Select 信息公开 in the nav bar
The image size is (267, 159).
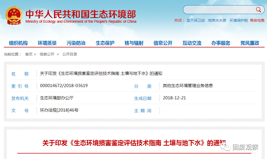pos(163,43)
